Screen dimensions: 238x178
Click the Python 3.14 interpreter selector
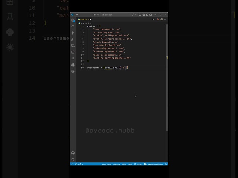(x=155, y=164)
